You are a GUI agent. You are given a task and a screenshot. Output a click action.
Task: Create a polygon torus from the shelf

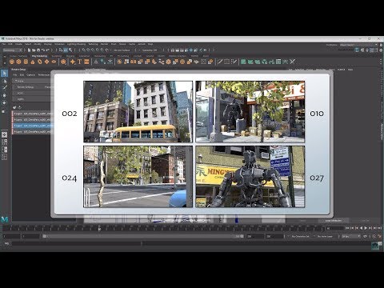click(x=40, y=62)
